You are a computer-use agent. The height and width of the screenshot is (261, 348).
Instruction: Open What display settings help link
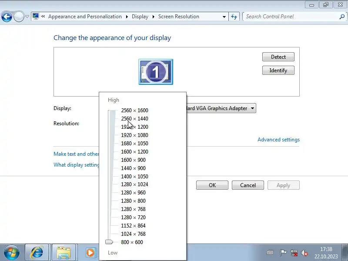coord(77,165)
